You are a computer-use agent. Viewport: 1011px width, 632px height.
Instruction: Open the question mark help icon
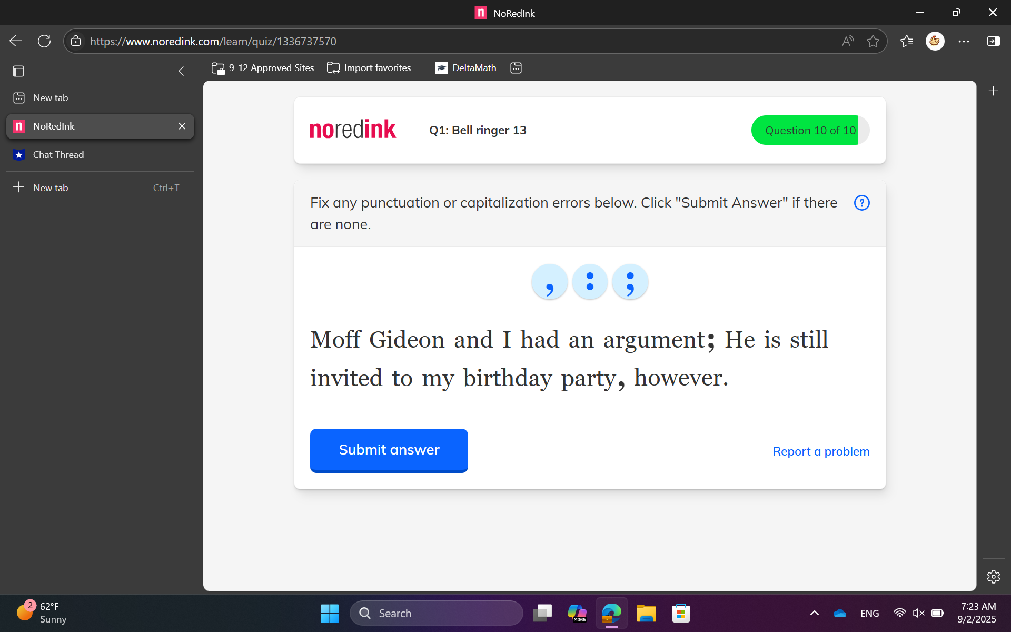[x=862, y=202]
